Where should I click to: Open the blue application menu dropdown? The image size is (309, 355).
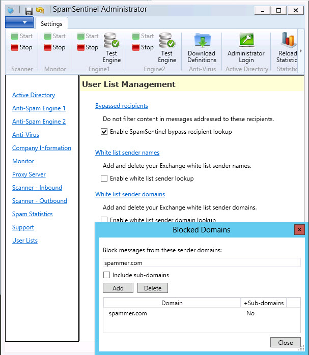click(x=19, y=22)
